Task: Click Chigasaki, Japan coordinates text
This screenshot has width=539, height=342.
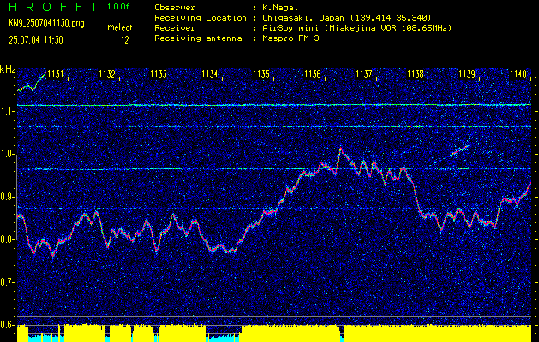Action: point(347,17)
